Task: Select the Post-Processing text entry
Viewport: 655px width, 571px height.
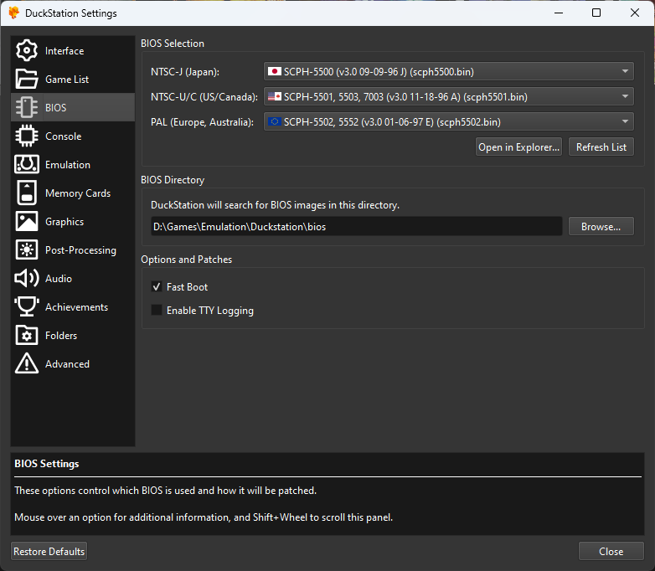Action: point(80,250)
